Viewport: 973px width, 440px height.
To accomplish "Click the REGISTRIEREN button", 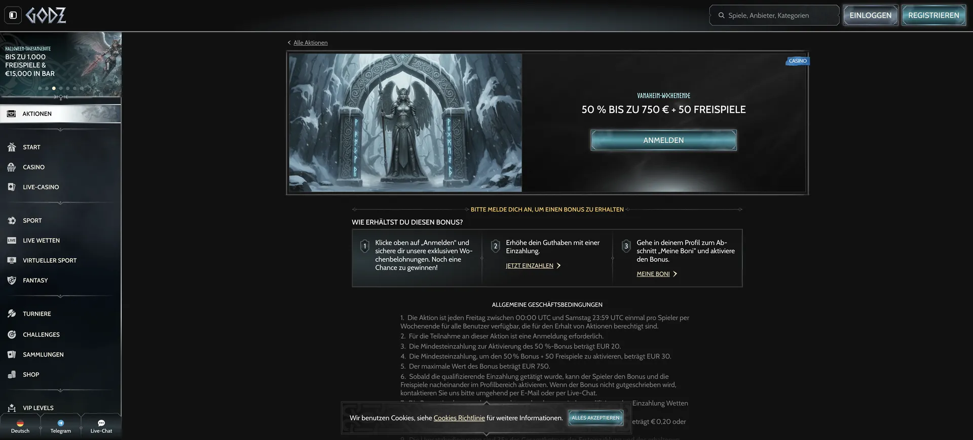I will tap(933, 15).
